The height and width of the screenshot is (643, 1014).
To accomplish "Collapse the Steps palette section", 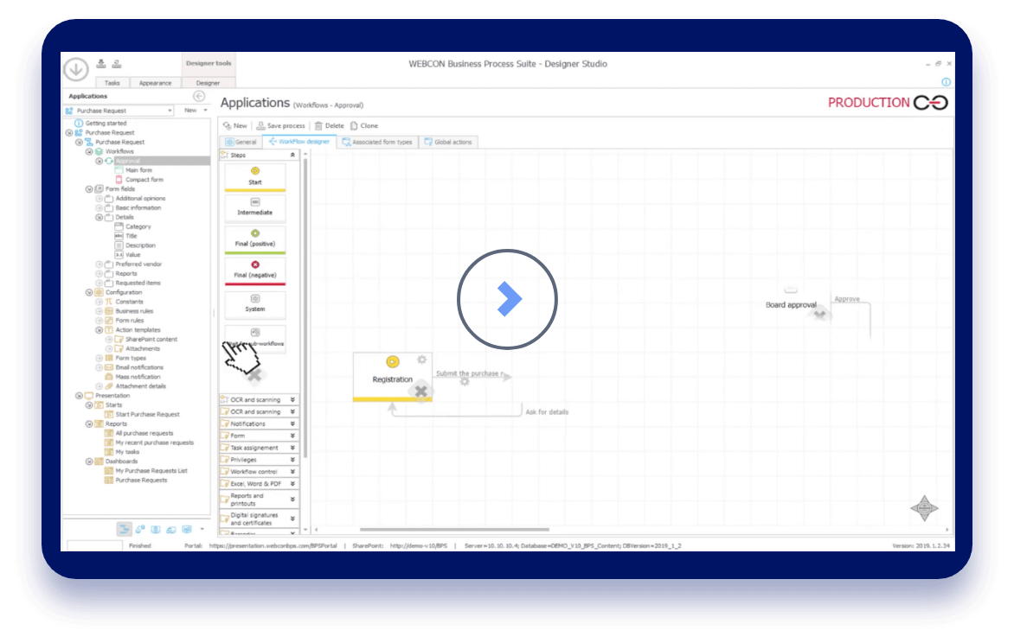I will 292,155.
